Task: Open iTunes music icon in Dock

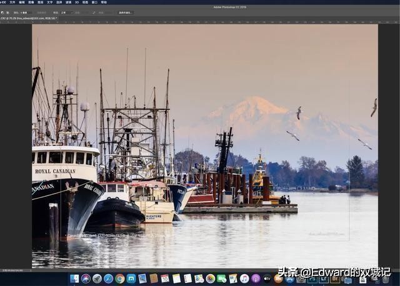Action: coord(244,279)
